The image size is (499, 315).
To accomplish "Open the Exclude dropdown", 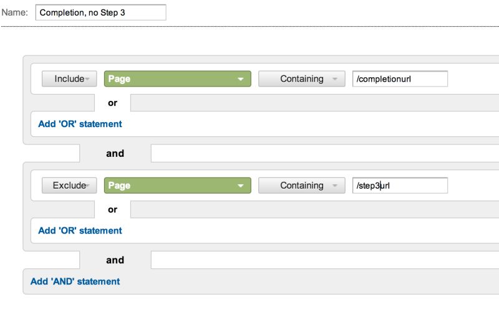I will pos(69,186).
